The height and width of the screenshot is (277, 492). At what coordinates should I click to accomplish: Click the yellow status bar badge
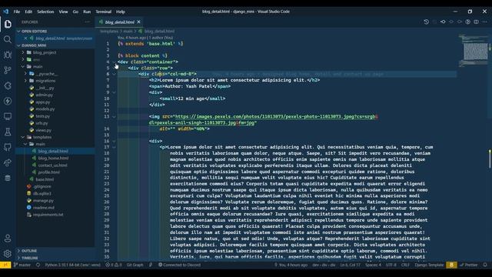(x=451, y=265)
